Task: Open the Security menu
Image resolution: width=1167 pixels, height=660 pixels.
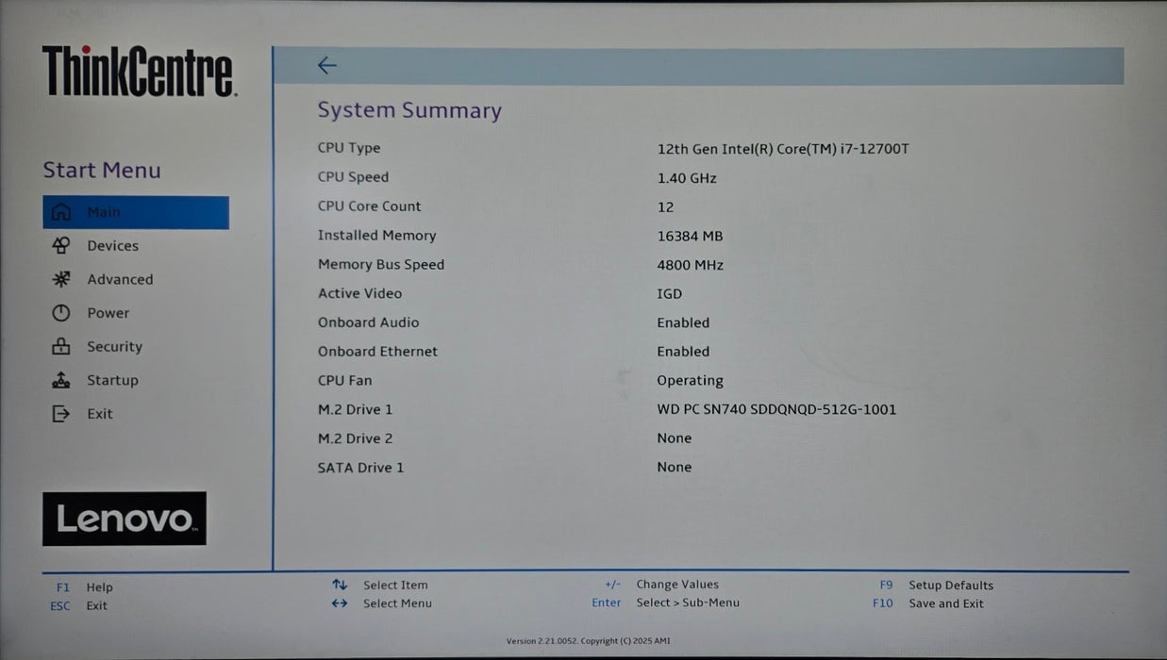Action: [x=114, y=347]
